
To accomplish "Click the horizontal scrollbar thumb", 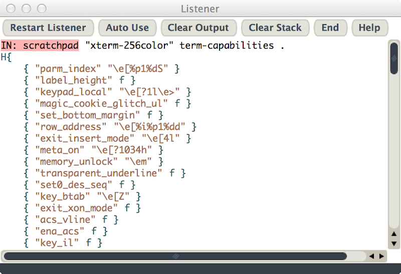I will [175, 256].
